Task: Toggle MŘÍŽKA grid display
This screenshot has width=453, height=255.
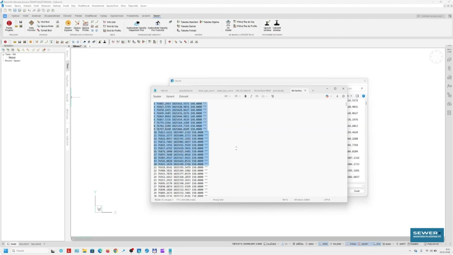Action: tap(298, 244)
